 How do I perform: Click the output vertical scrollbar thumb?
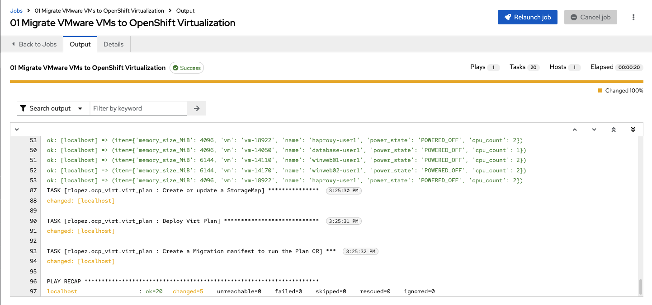(x=640, y=287)
